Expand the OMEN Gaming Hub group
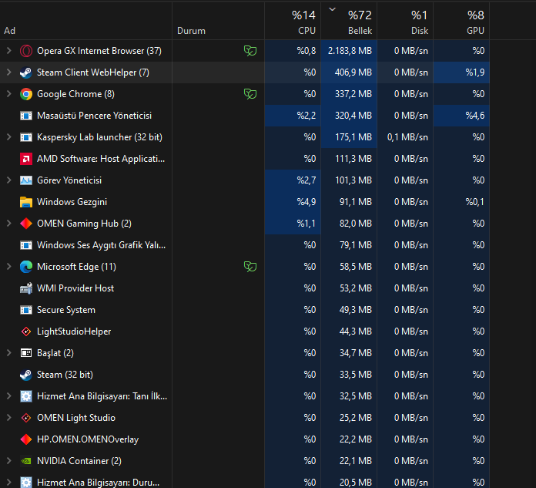Screen dimensions: 536x488 tap(9, 223)
